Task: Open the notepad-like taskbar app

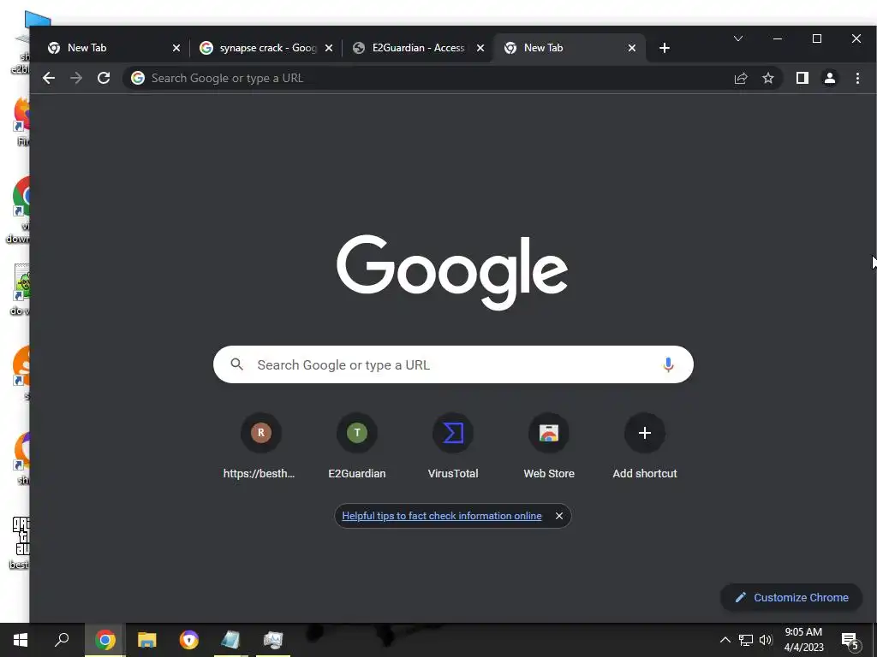Action: (x=230, y=640)
